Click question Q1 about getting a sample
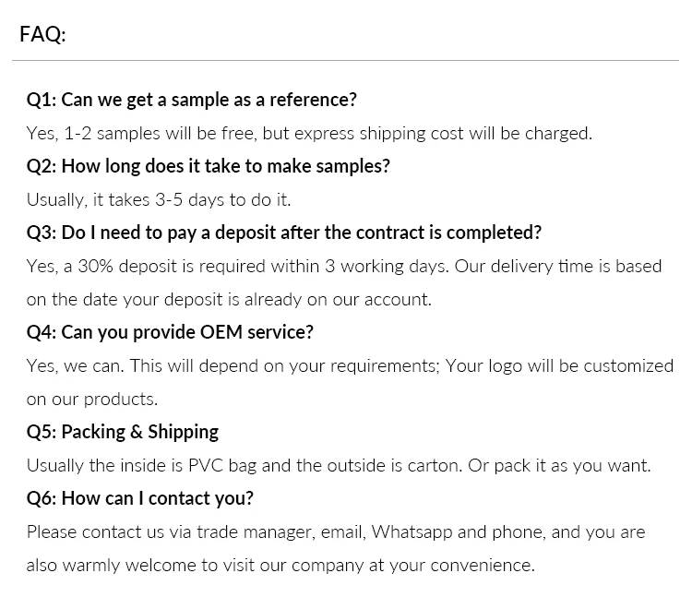Viewport: 692px width, 609px height. pos(192,100)
